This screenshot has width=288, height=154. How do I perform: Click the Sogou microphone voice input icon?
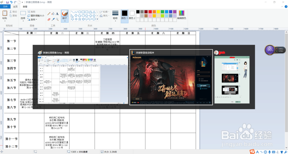coord(270,152)
